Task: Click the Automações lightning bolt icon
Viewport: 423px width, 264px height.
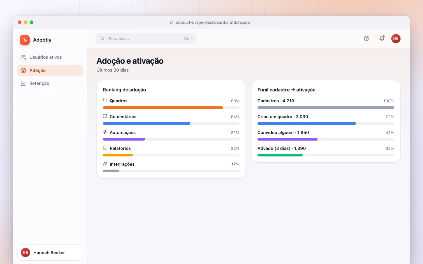Action: [x=105, y=132]
